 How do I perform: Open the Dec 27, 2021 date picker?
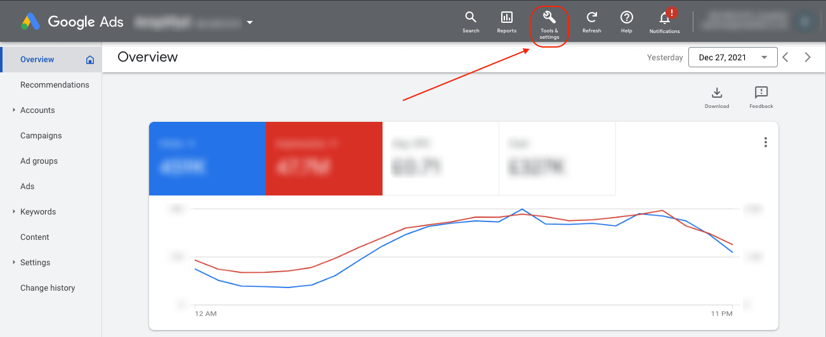click(x=733, y=57)
